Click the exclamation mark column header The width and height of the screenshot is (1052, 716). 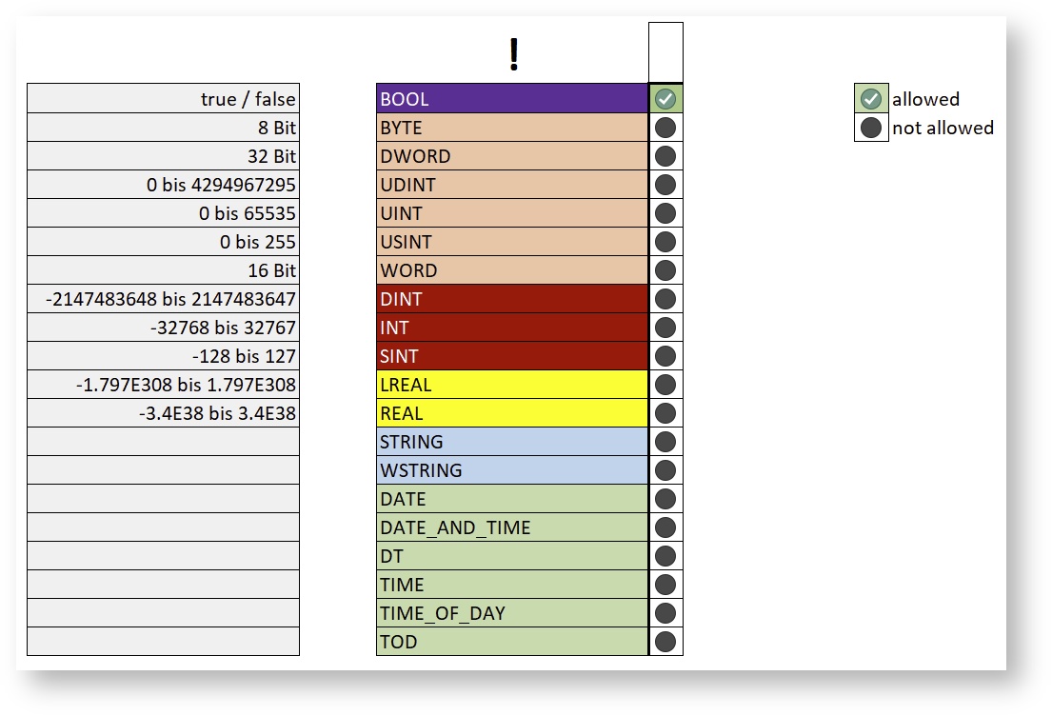pos(513,55)
